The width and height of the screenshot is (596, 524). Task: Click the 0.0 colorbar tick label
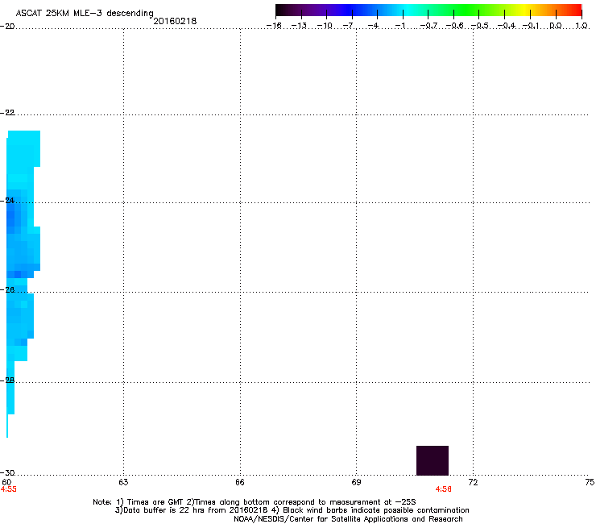(x=556, y=26)
